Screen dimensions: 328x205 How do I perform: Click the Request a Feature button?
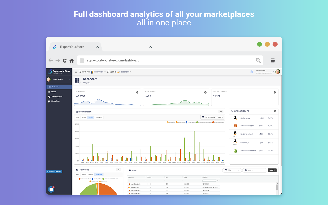click(54, 171)
